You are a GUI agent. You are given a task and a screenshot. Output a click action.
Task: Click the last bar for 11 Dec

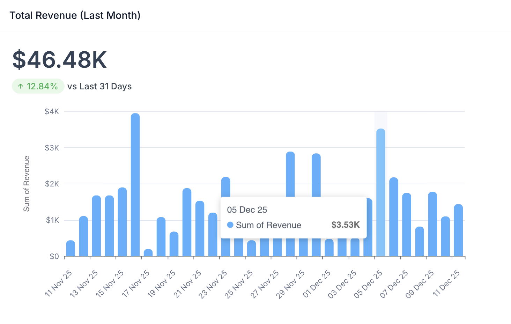[458, 230]
